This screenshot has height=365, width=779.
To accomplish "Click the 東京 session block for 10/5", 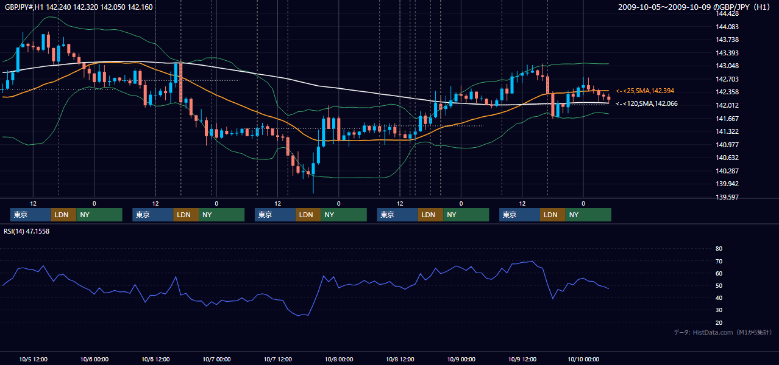I will pos(30,215).
